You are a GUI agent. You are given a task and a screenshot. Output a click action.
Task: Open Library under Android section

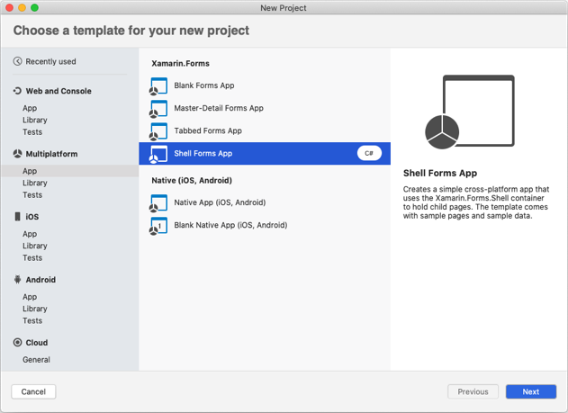[x=35, y=309]
